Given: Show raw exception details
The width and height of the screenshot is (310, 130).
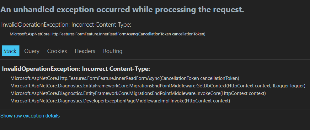Looking at the screenshot, I should [30, 116].
